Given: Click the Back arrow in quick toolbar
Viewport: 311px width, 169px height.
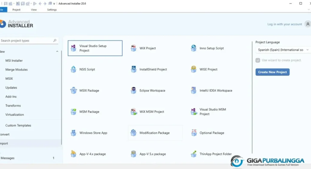Looking at the screenshot, I should click(40, 4).
